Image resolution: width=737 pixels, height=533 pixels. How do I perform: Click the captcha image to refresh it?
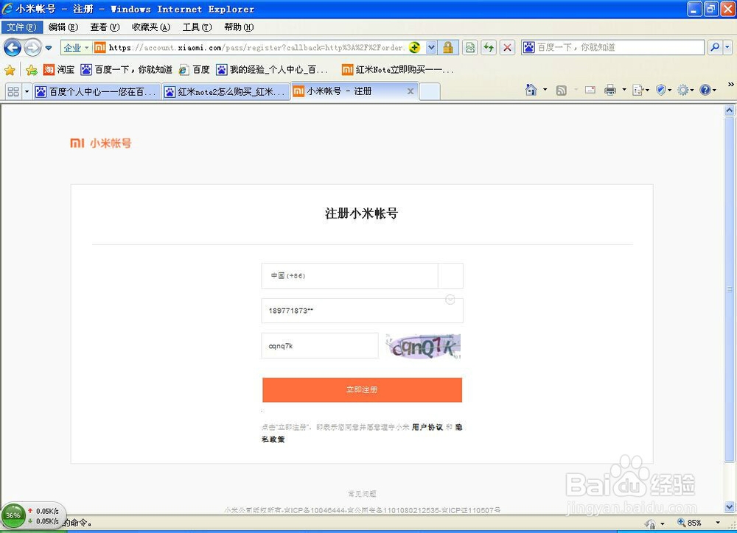coord(423,347)
